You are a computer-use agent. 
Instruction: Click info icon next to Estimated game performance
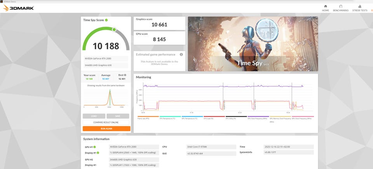click(x=181, y=54)
